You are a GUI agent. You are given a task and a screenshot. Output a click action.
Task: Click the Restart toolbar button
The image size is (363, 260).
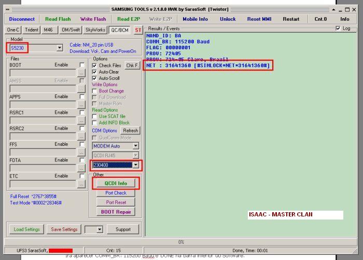(x=291, y=19)
